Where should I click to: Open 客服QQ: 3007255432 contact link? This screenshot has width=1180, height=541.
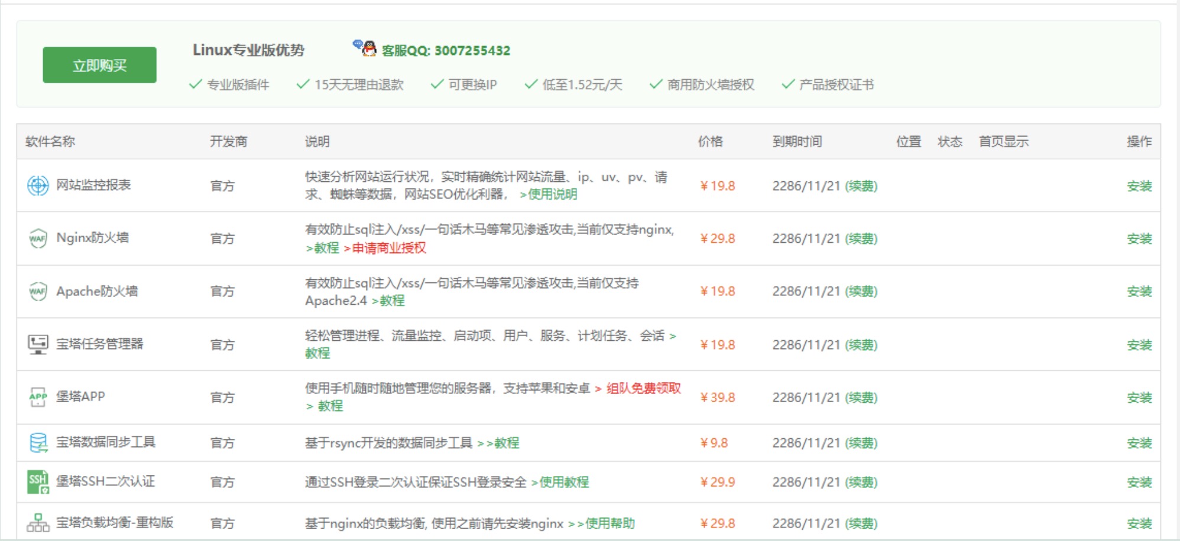click(446, 51)
